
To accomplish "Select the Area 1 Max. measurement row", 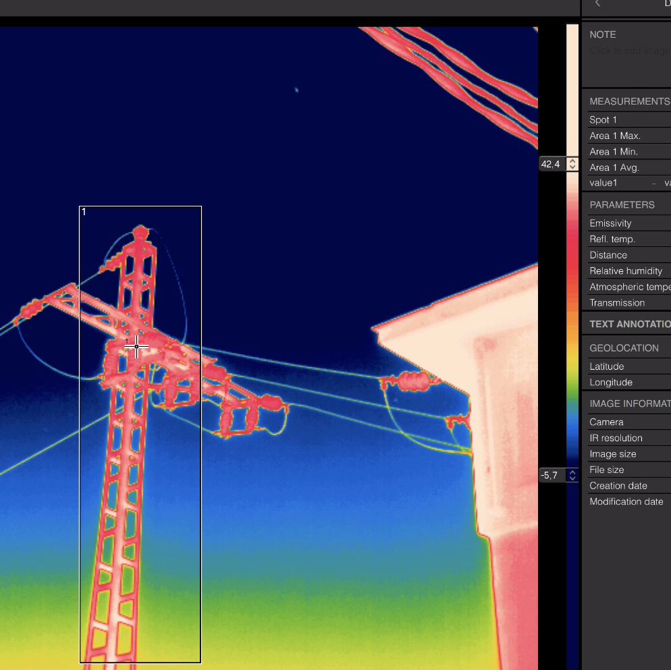I will pyautogui.click(x=628, y=136).
